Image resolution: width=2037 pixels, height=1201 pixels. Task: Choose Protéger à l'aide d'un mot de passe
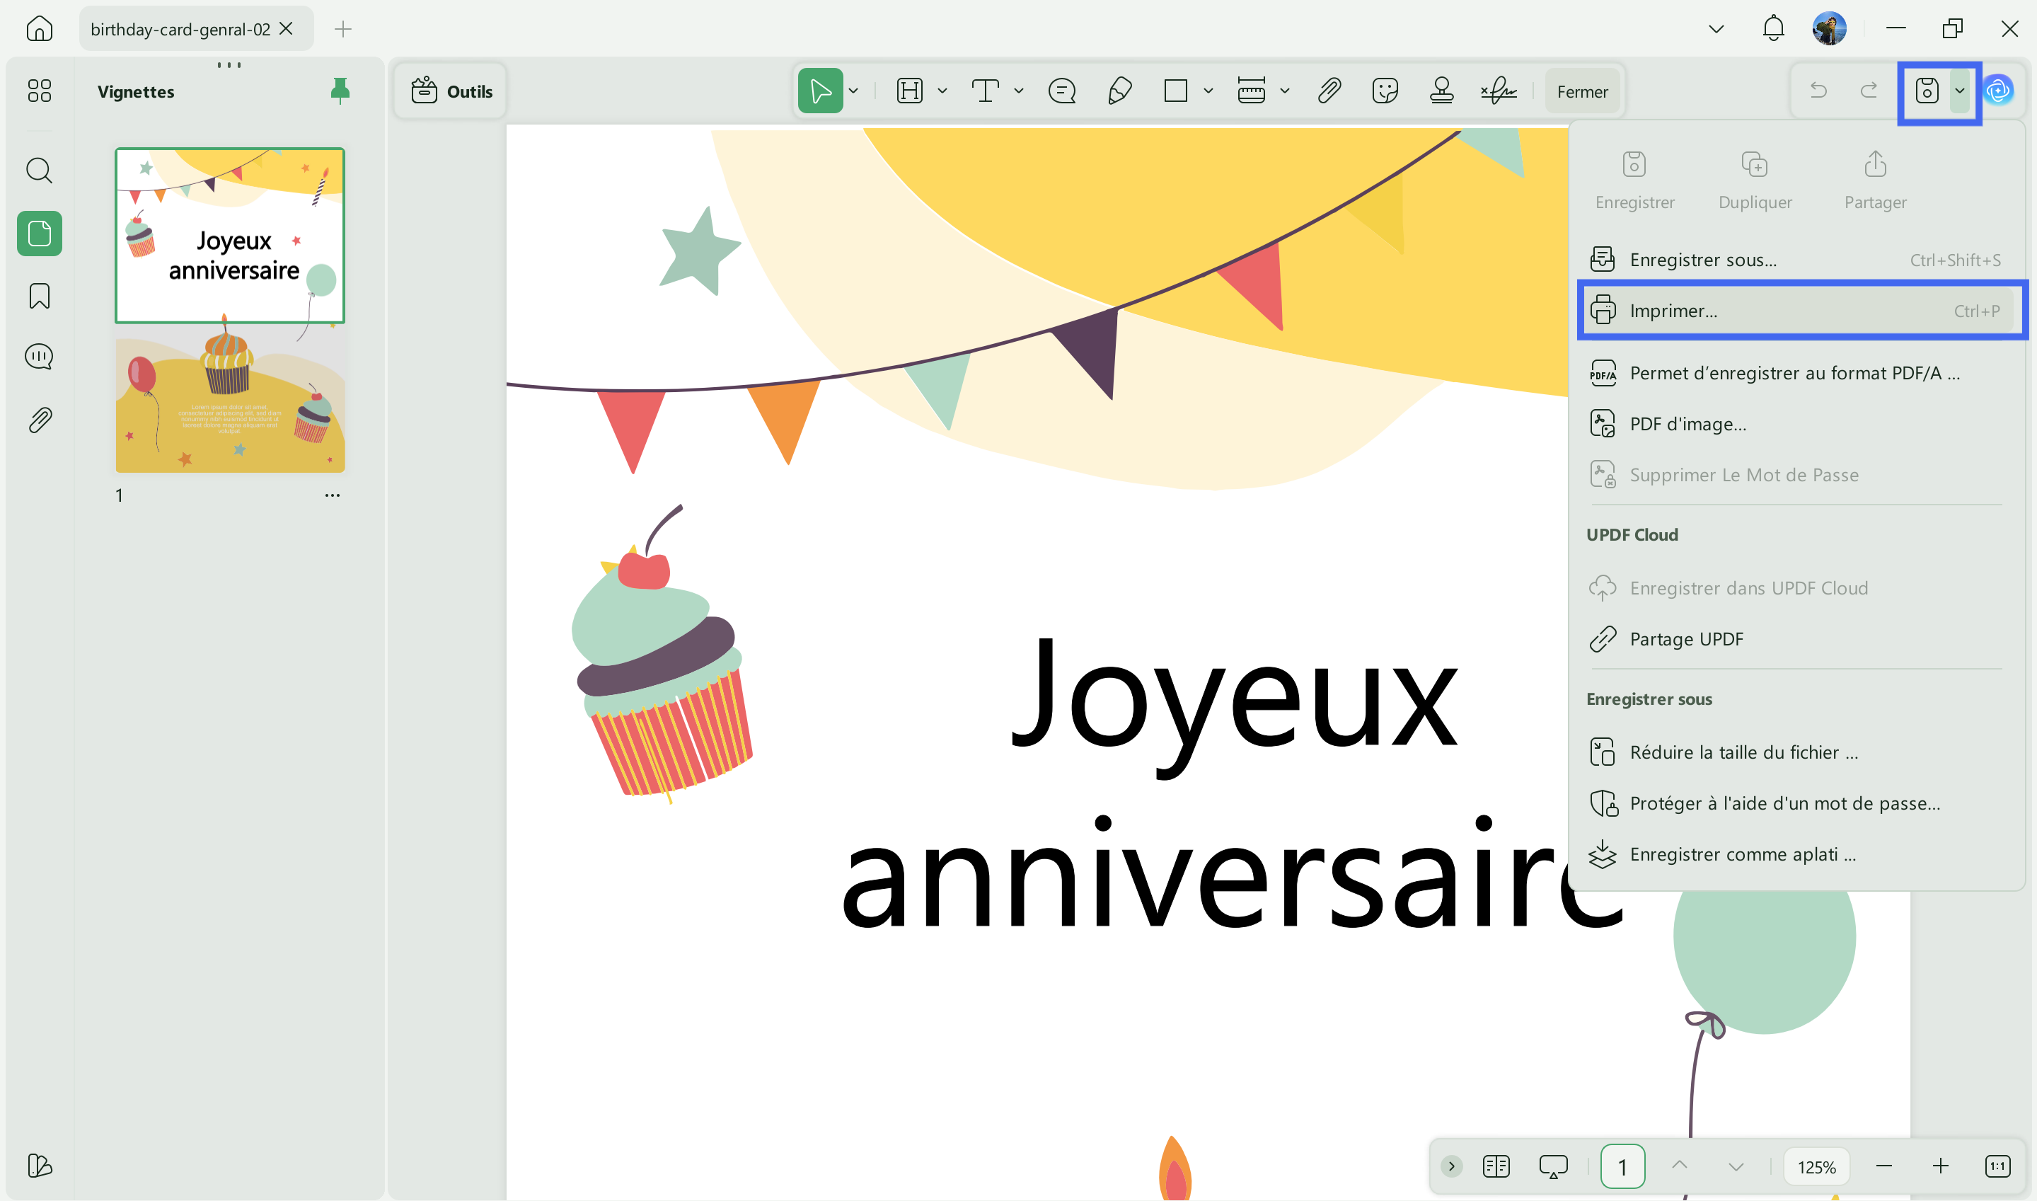point(1796,804)
